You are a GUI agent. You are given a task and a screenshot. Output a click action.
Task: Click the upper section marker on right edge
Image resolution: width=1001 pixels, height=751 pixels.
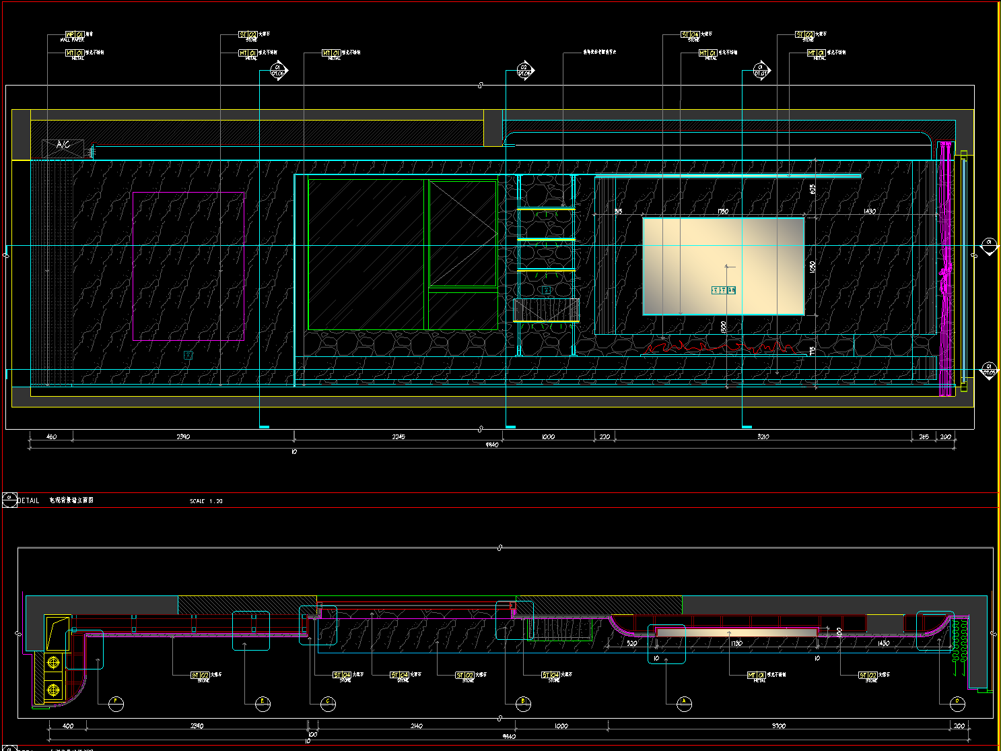[x=988, y=247]
